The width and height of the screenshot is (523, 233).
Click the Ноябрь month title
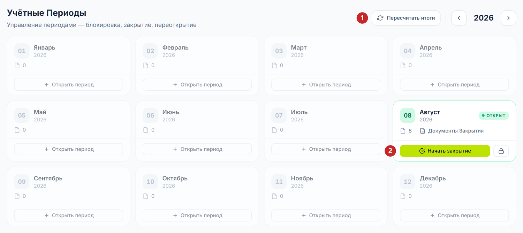[302, 178]
